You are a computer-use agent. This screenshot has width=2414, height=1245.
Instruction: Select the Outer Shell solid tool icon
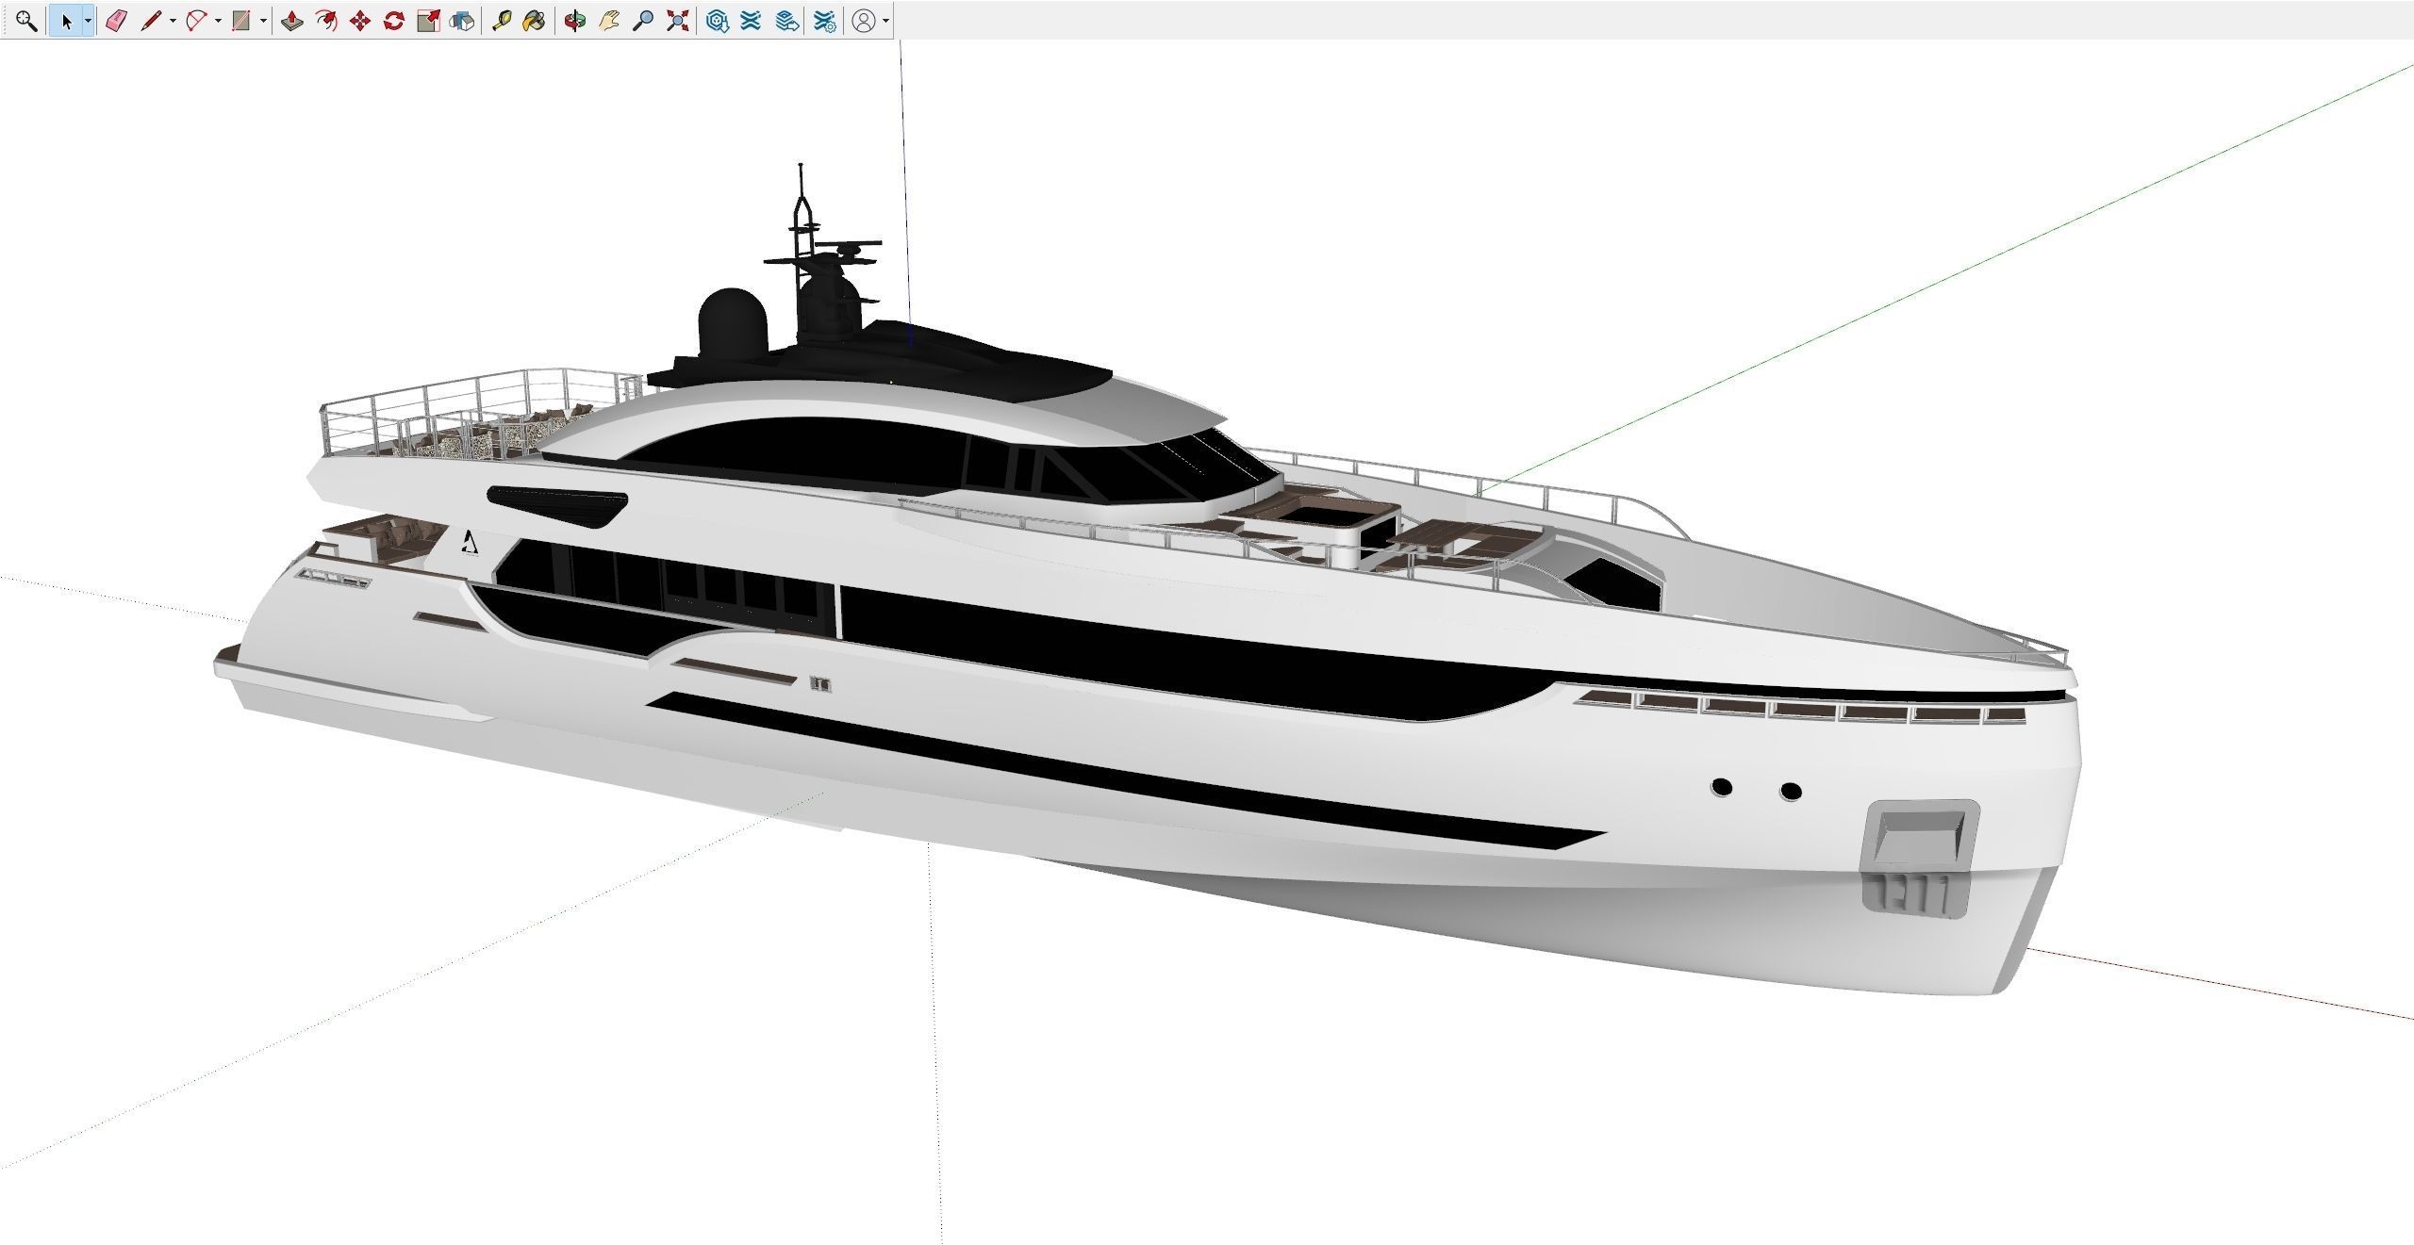(x=462, y=21)
